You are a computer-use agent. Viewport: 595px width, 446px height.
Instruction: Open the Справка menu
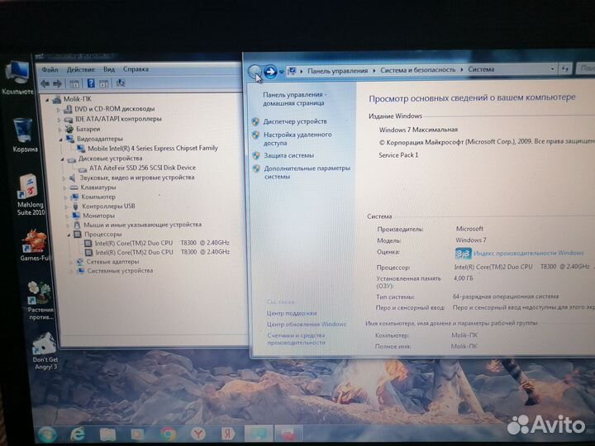136,69
